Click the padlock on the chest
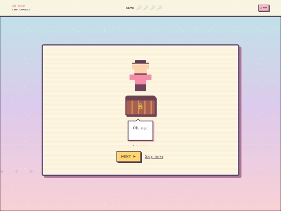 (x=140, y=106)
